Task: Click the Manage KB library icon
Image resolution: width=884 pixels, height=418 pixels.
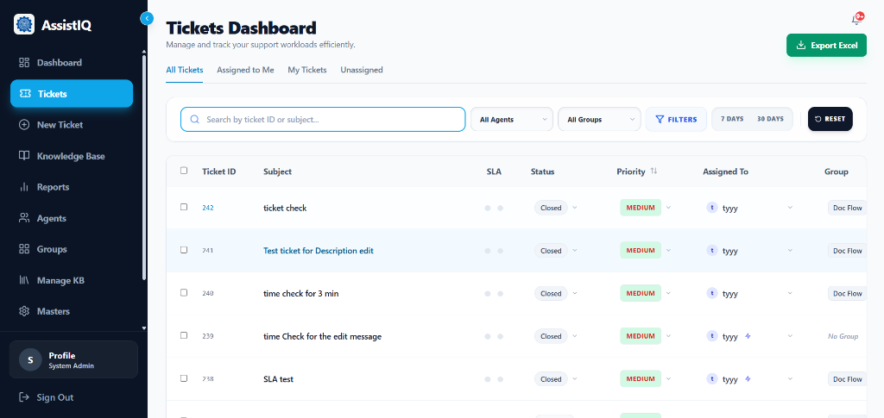Action: pos(23,280)
